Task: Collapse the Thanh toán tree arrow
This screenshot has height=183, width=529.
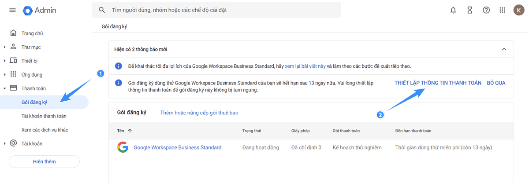Action: coord(4,88)
